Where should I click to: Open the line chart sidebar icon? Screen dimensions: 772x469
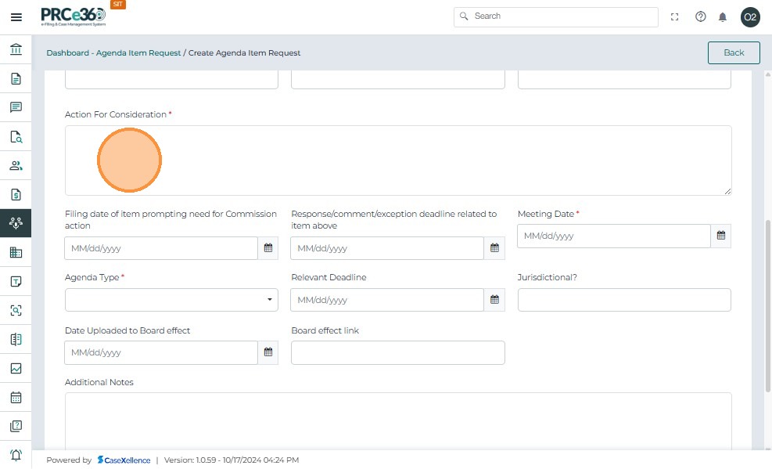pyautogui.click(x=16, y=369)
